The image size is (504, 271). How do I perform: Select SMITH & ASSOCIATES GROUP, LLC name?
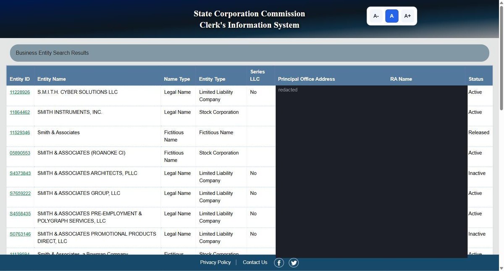click(x=79, y=193)
